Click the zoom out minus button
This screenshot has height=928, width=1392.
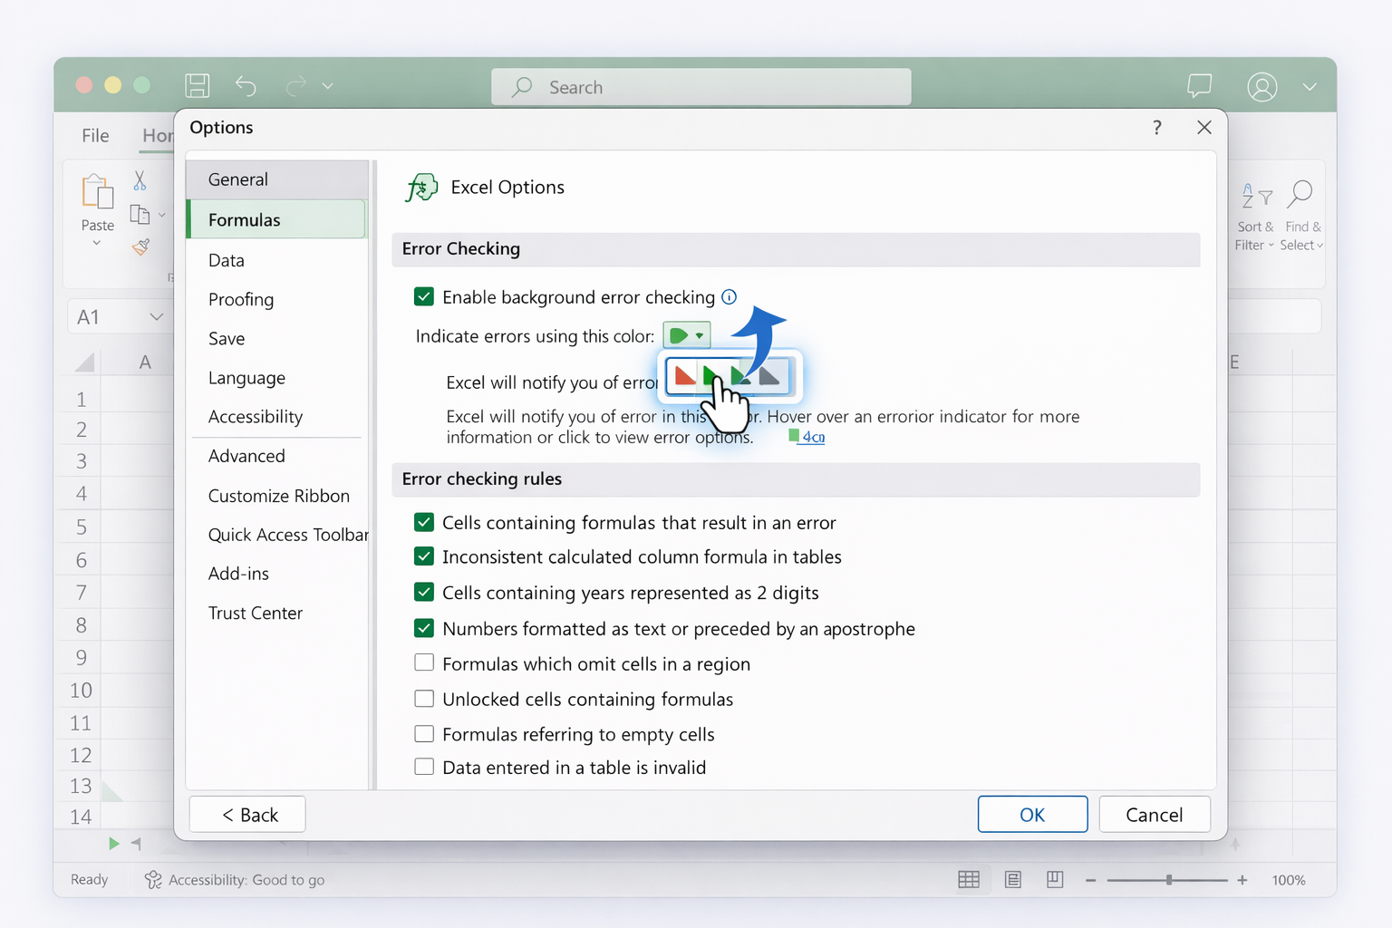point(1090,880)
